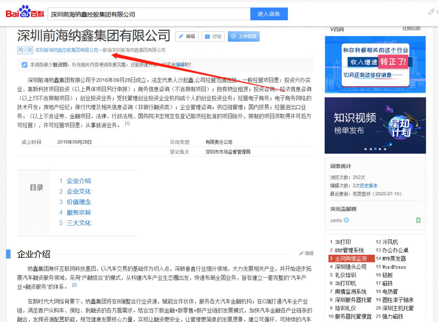Open the 知识视频榜单发布 banner
Viewport: 438px width, 322px height.
click(x=375, y=125)
